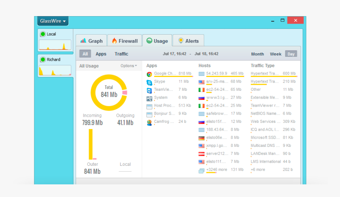
Task: Click the Local mini traffic graph
Action: click(x=55, y=45)
